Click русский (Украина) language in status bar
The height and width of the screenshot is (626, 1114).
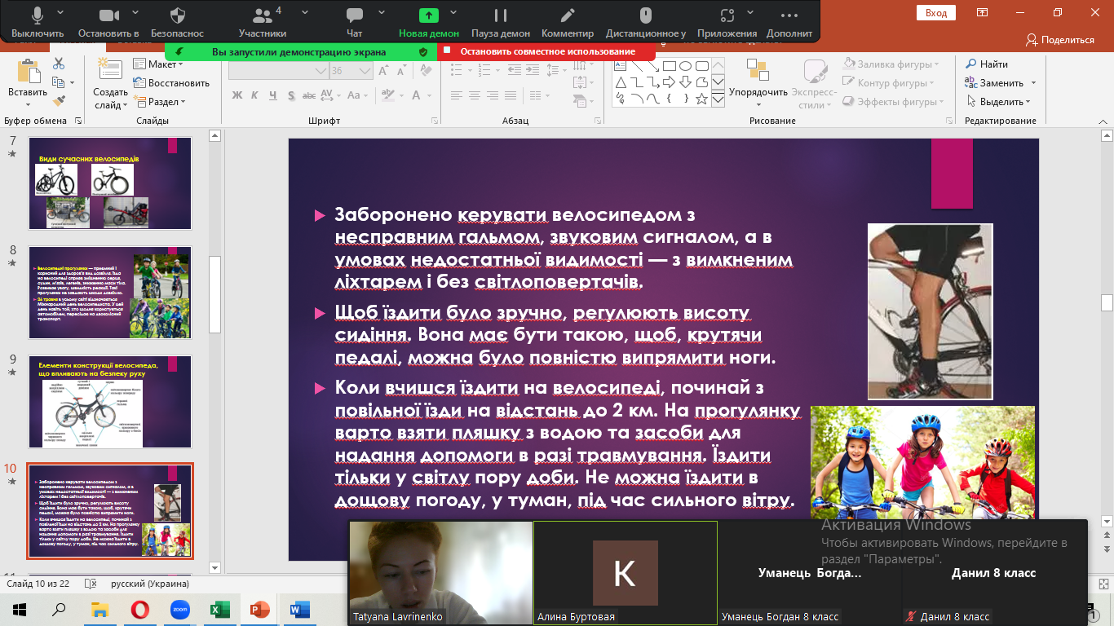[x=149, y=584]
